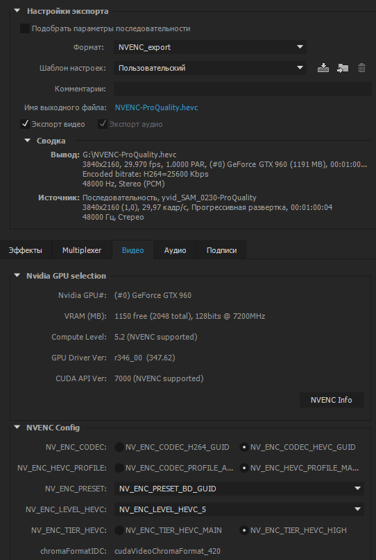The image size is (376, 560).
Task: Click Encoded bitrate H264=25600 Kbps line
Action: (146, 174)
